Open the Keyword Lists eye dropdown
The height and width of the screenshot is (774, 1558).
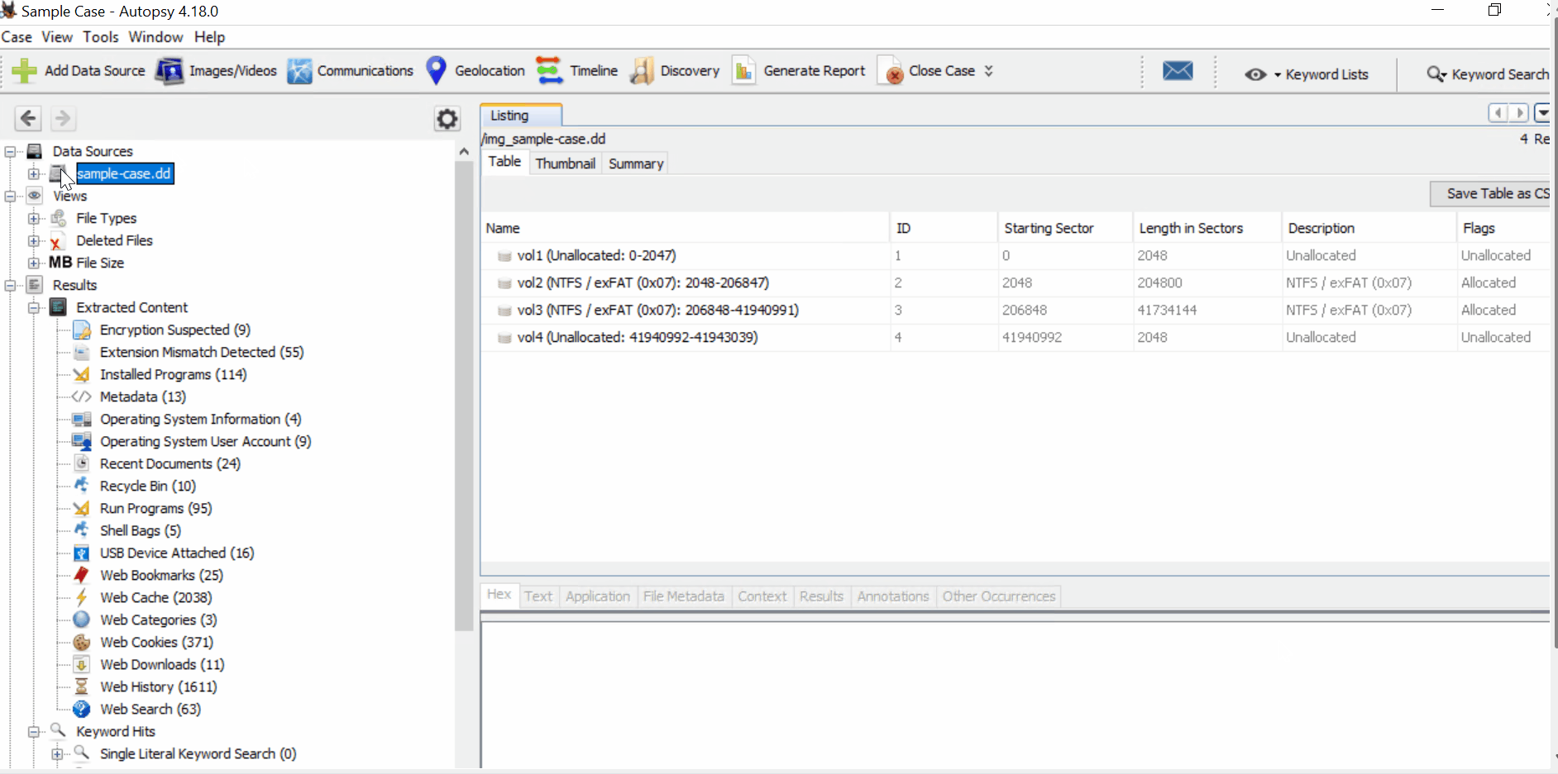[1263, 74]
